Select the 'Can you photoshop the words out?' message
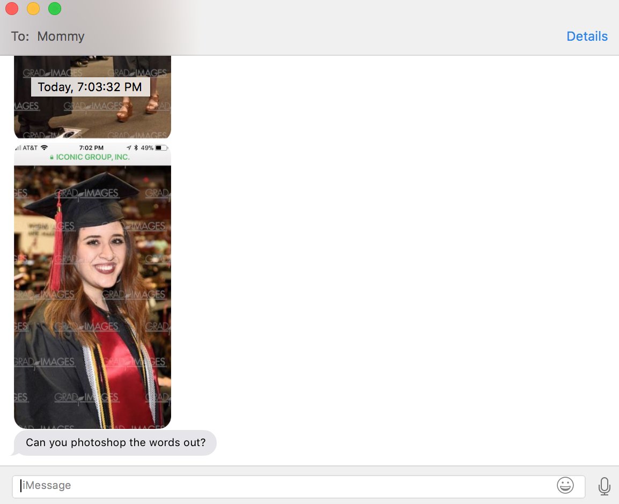This screenshot has height=504, width=619. pos(115,442)
